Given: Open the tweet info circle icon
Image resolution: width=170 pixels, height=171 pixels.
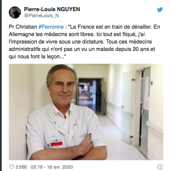Looking at the screenshot, I should click(x=160, y=167).
